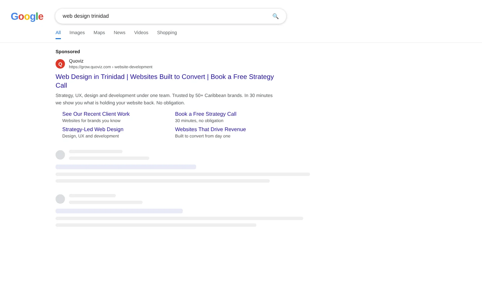The height and width of the screenshot is (301, 482).
Task: Click the text Design, UX and development
Action: (x=90, y=136)
